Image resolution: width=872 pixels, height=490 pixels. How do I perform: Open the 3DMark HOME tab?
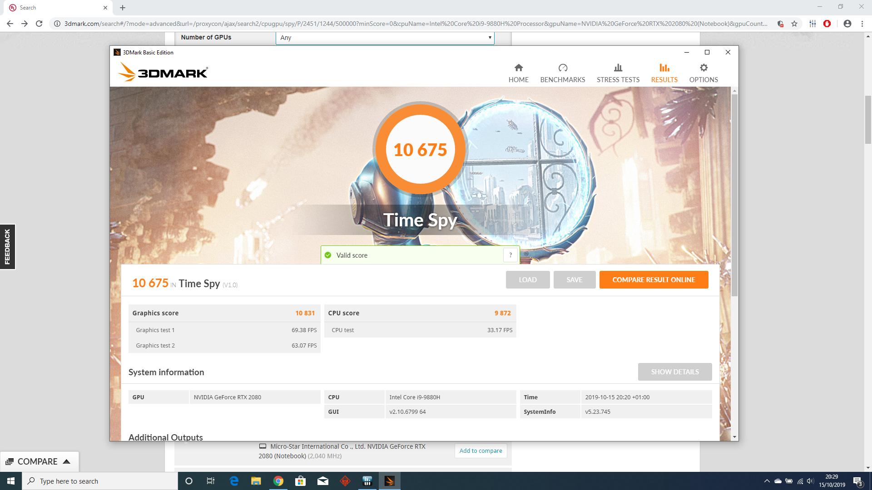pyautogui.click(x=518, y=73)
